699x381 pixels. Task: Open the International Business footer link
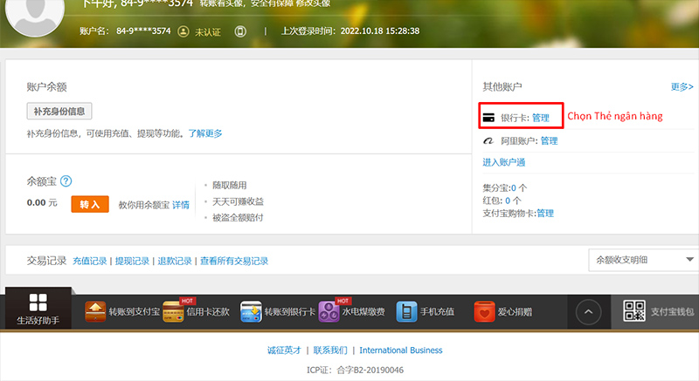pyautogui.click(x=401, y=350)
